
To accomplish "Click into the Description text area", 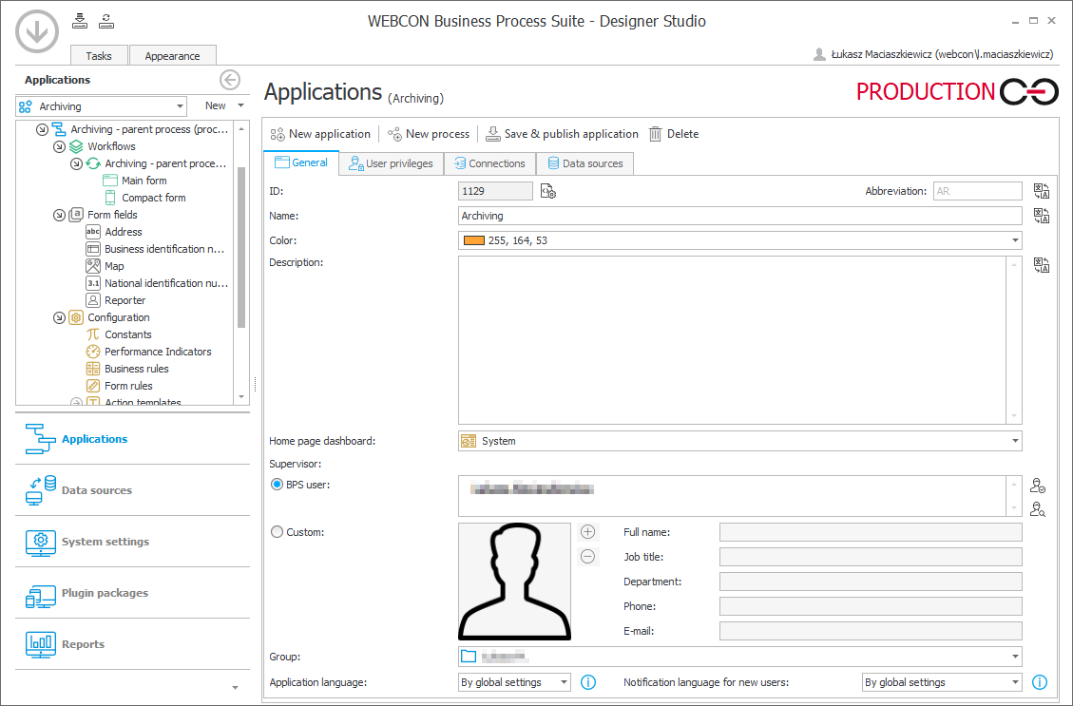I will pyautogui.click(x=732, y=341).
